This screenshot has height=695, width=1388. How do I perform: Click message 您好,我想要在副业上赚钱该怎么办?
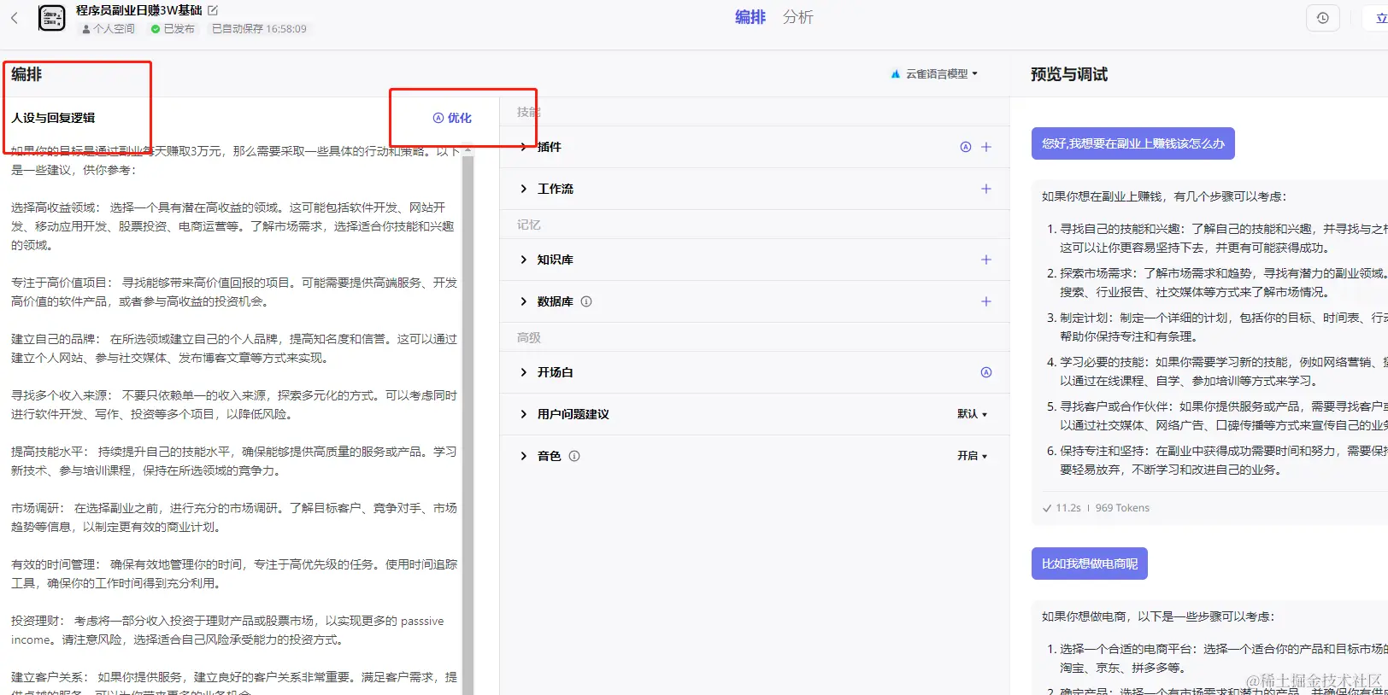[1132, 143]
